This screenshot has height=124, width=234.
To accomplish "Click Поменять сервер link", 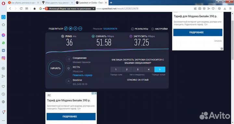I will pos(82,75).
